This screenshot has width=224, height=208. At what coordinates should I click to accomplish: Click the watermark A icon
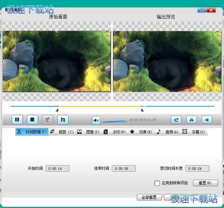point(105,132)
